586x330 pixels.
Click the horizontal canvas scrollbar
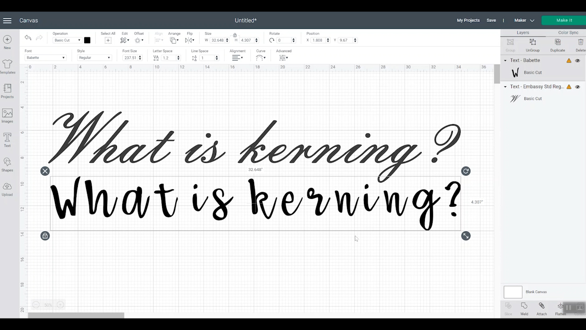[x=76, y=315]
